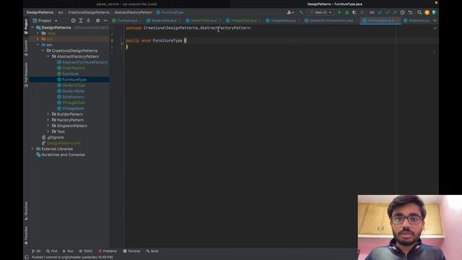
Task: Toggle the Structure side tab
Action: pyautogui.click(x=26, y=211)
